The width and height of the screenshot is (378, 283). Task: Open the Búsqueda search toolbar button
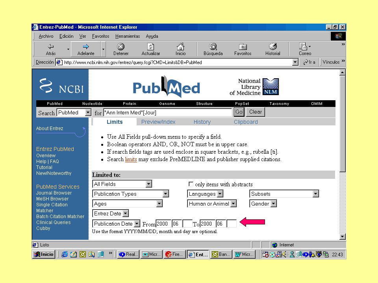pyautogui.click(x=213, y=50)
